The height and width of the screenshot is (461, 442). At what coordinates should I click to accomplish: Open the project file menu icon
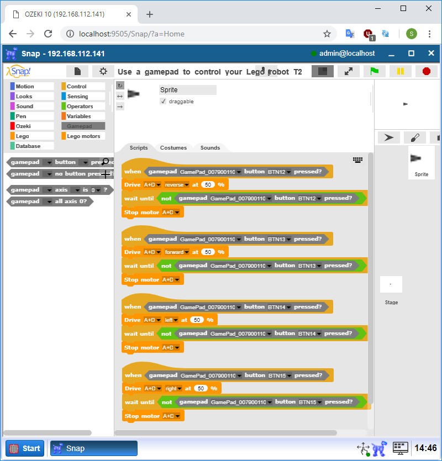coord(77,71)
